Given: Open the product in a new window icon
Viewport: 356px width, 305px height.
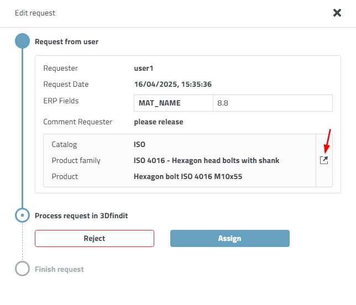Looking at the screenshot, I should tap(324, 160).
